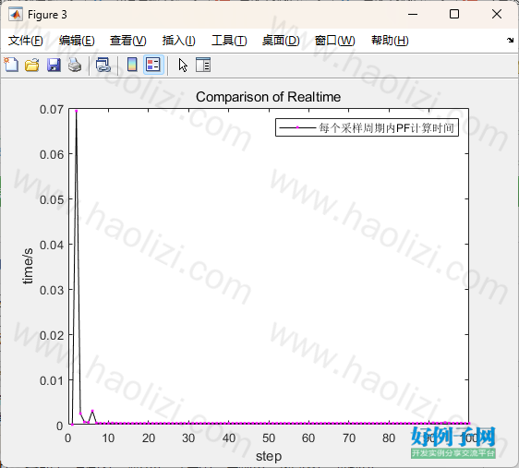Close the Figure 3 window
The height and width of the screenshot is (468, 519).
point(497,14)
